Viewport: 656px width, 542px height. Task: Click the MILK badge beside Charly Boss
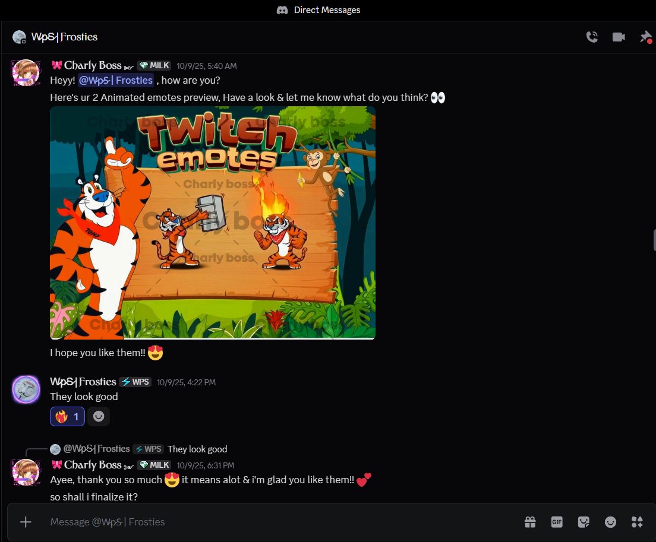[x=154, y=65]
